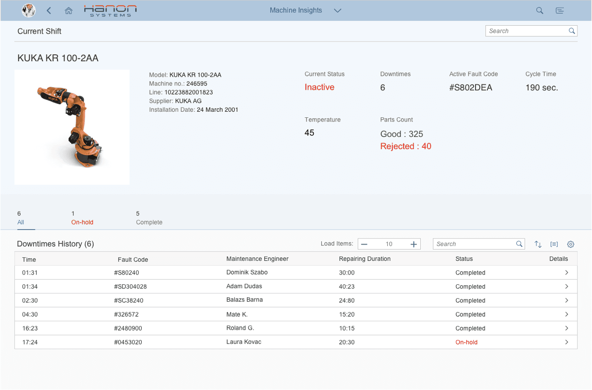Click magnifier in Current Shift search
Viewport: 592px width, 390px height.
click(x=571, y=31)
